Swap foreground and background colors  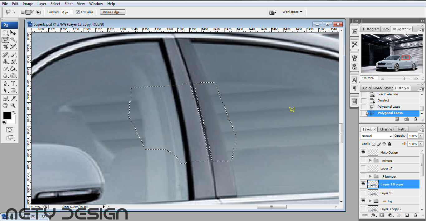(14, 112)
